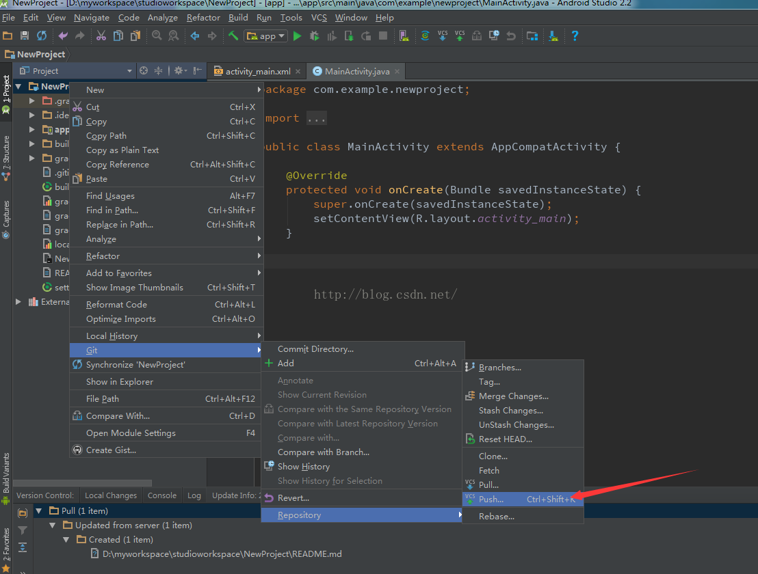Select Stash Changes... in the Repository submenu
This screenshot has width=758, height=574.
tap(523, 411)
